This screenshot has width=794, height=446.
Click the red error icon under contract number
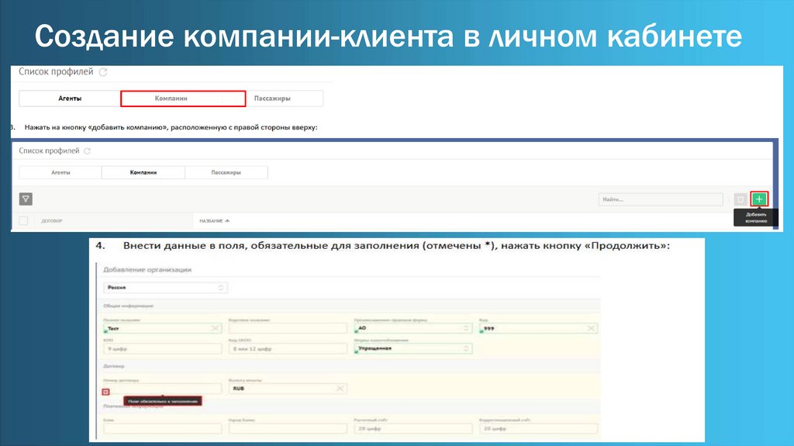(105, 392)
